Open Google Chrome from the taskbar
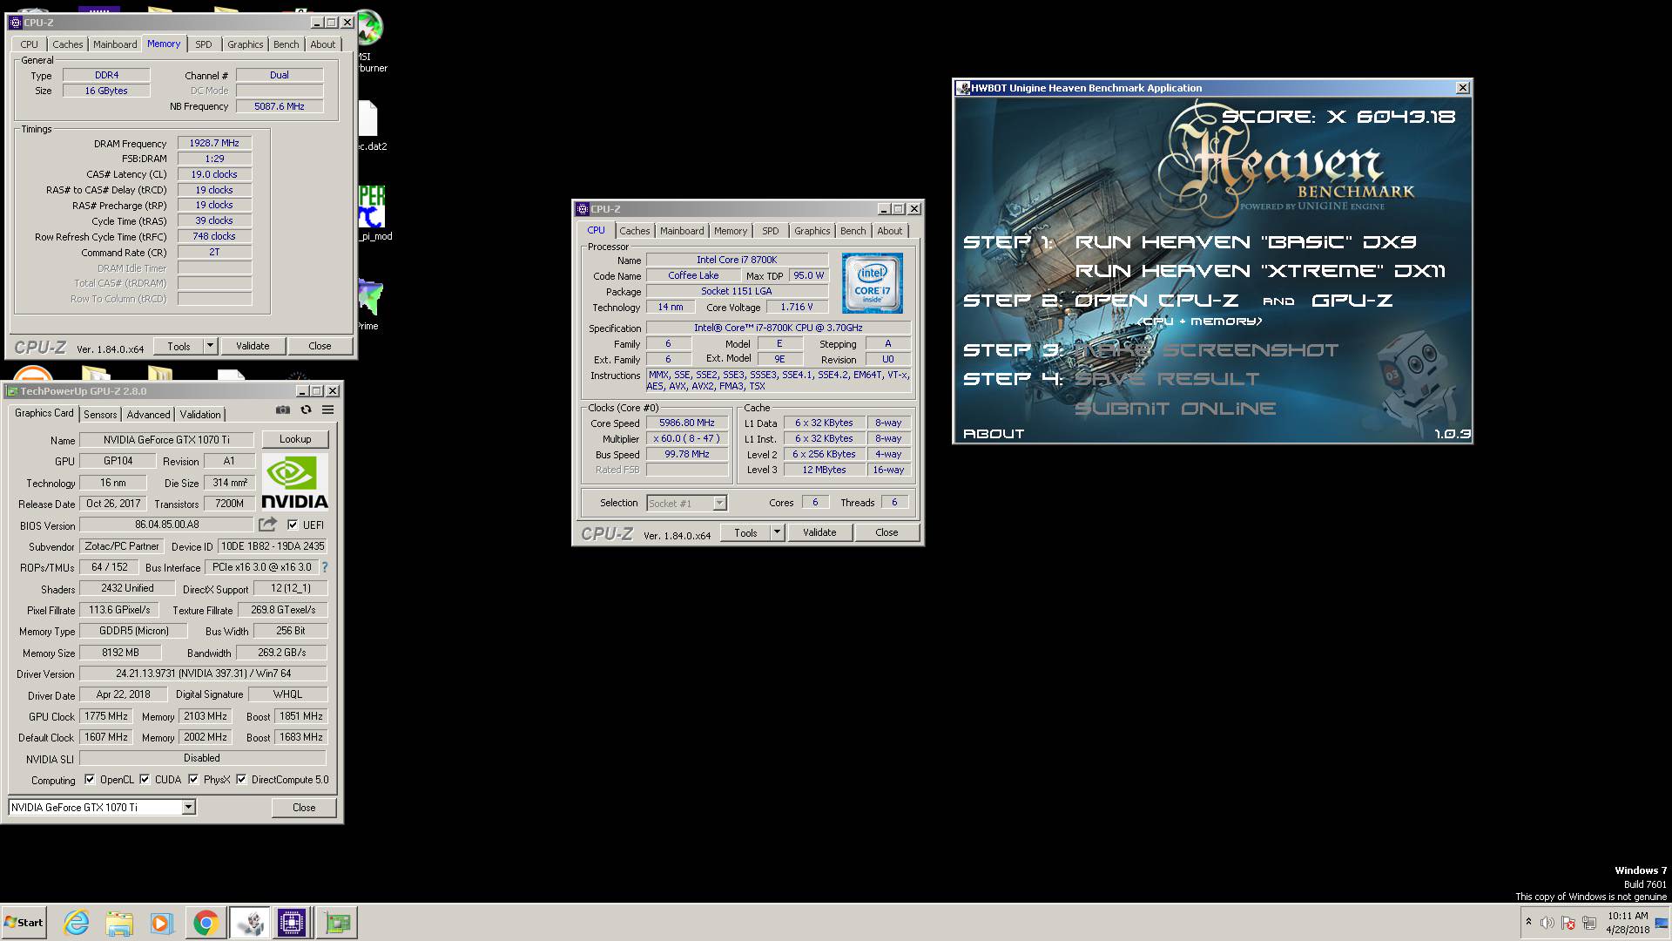Viewport: 1672px width, 941px height. (206, 923)
